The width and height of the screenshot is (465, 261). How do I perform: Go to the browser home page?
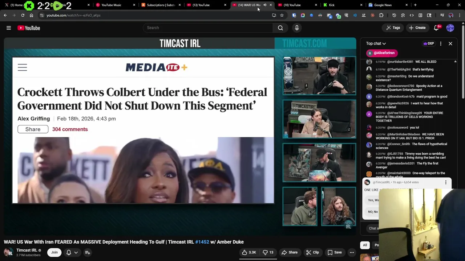pyautogui.click(x=31, y=15)
